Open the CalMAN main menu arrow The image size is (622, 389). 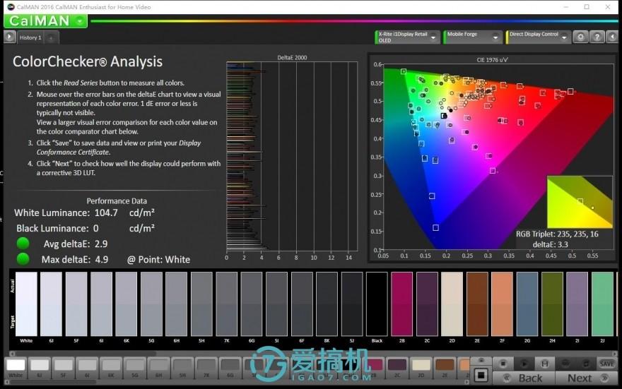(x=81, y=21)
